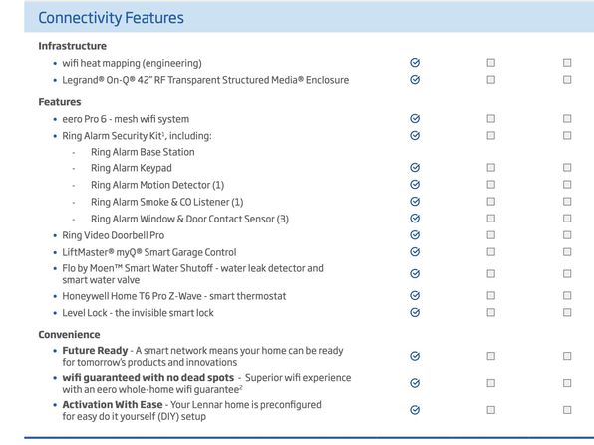Click the checkmark icon for wifi heat mapping
The height and width of the screenshot is (445, 594).
(x=415, y=62)
